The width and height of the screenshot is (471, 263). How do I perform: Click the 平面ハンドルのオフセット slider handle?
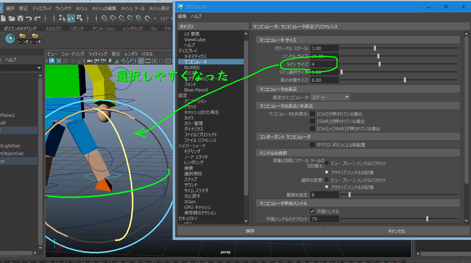(x=427, y=219)
